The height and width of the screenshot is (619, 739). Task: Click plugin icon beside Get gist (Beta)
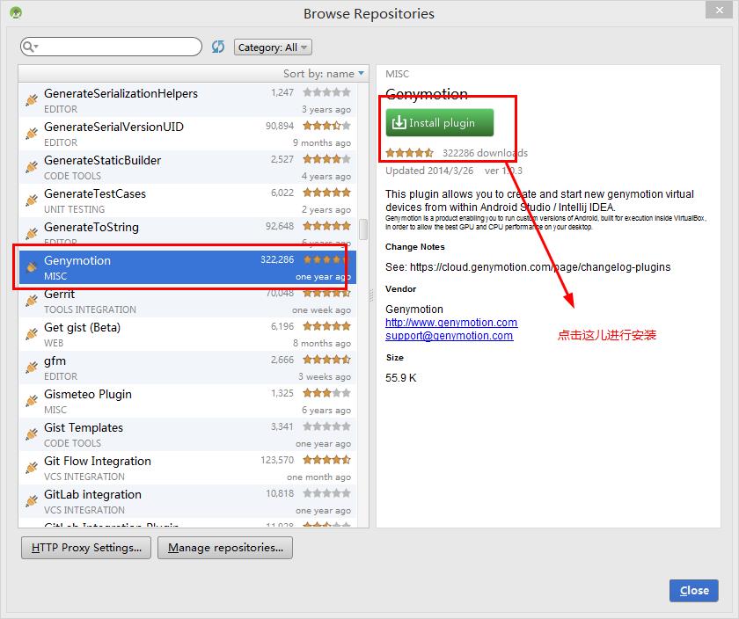(x=32, y=334)
